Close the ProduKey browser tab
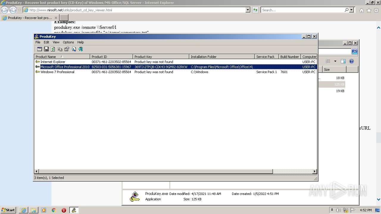This screenshot has height=214, width=381. (x=56, y=18)
